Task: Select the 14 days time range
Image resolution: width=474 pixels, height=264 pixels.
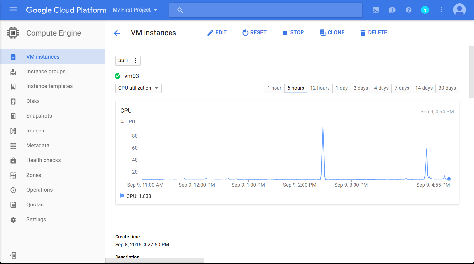Action: point(424,88)
